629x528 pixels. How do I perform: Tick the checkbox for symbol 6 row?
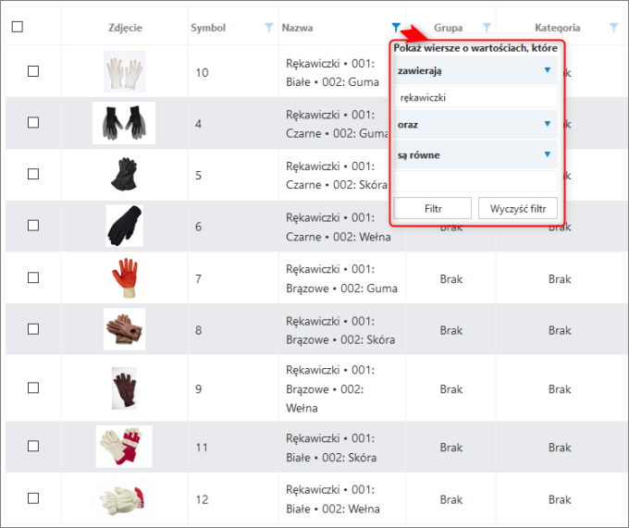[33, 226]
